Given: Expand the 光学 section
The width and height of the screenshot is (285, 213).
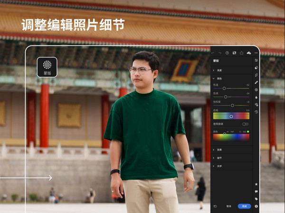Looking at the screenshot, I should click(x=233, y=166).
